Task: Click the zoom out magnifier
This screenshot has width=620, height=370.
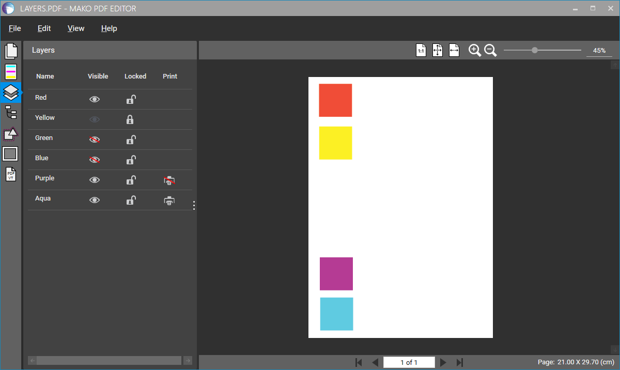Action: point(490,50)
